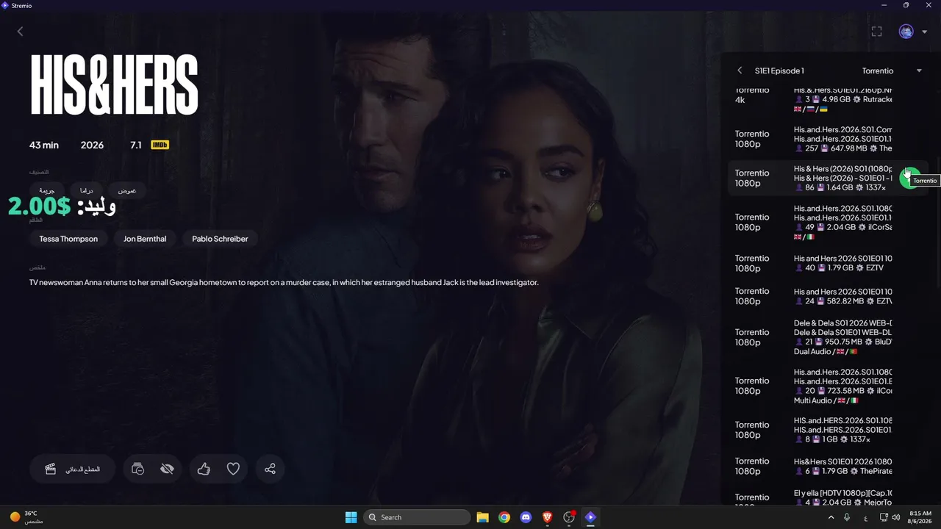Click the year 2026 text
The width and height of the screenshot is (941, 529).
92,145
